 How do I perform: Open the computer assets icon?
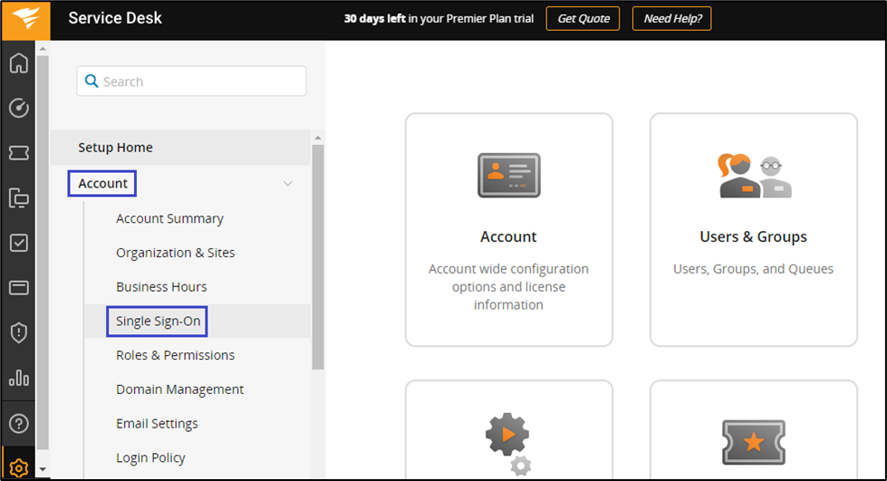(18, 197)
